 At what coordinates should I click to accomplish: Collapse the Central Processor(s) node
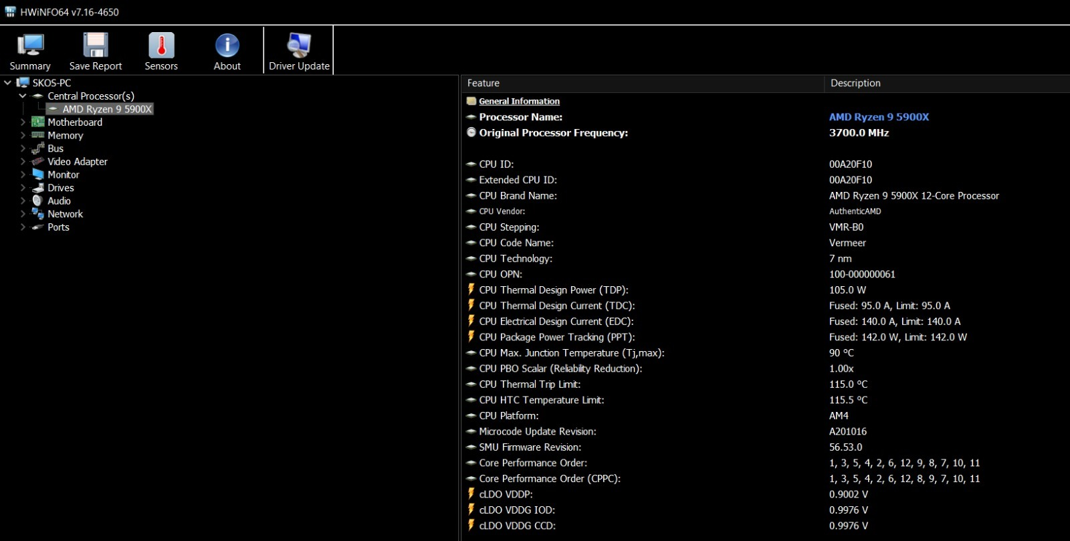coord(23,96)
